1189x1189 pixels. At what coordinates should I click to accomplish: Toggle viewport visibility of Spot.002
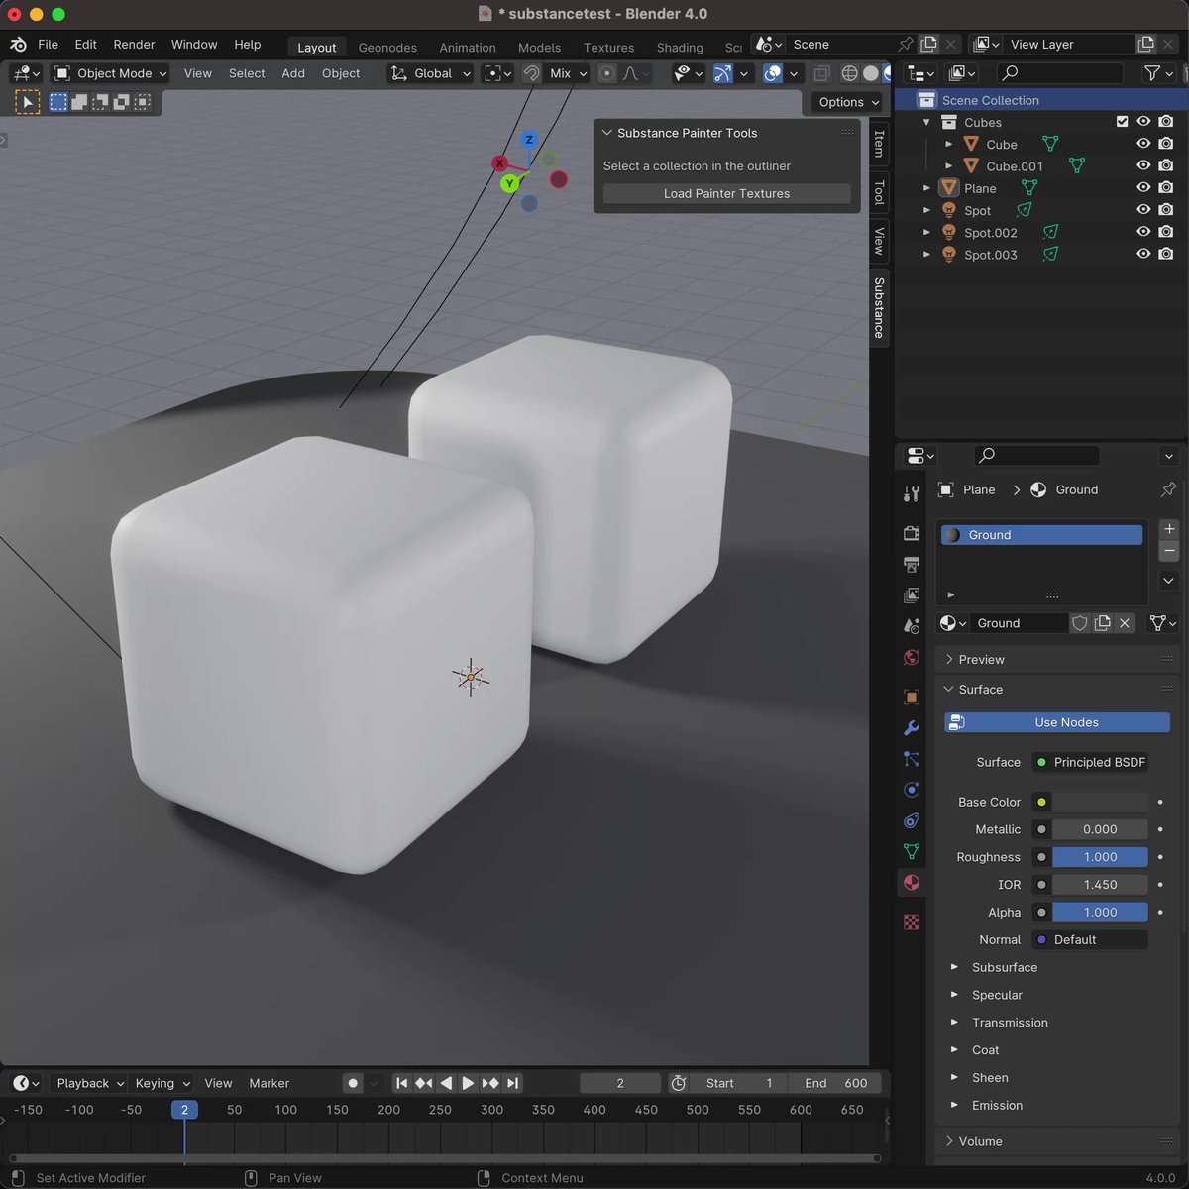[x=1143, y=232]
